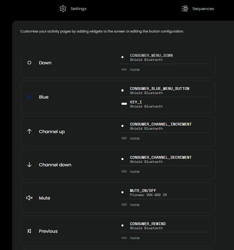Set the long press command for Mute
234x250 pixels.
tap(164, 204)
